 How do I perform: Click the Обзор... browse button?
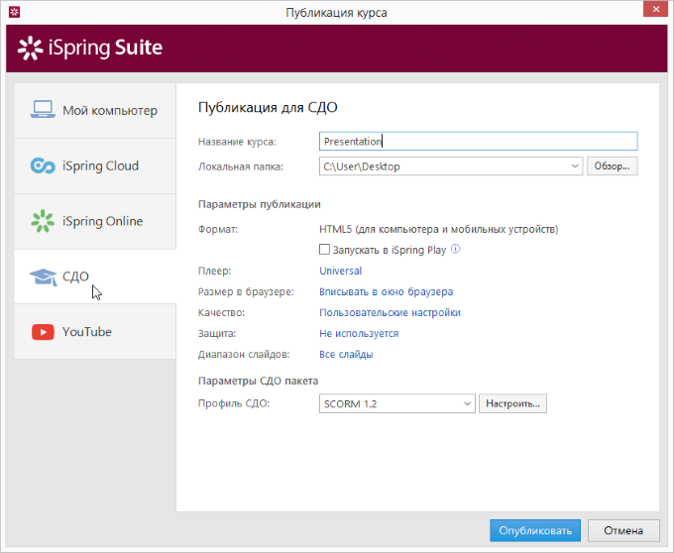613,166
